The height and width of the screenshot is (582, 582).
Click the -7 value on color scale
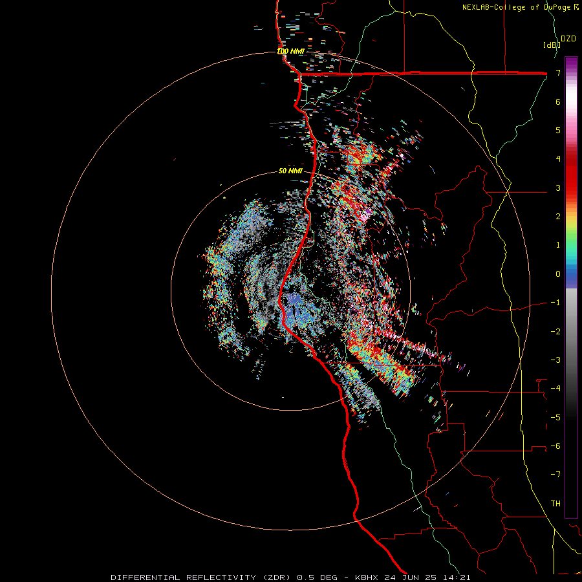pyautogui.click(x=555, y=475)
